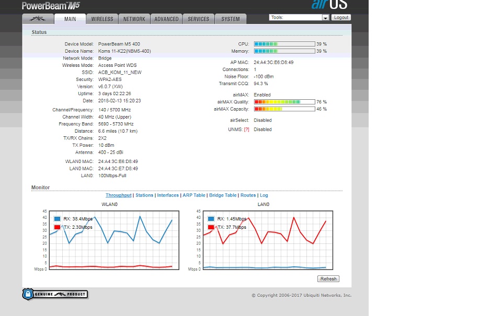Image resolution: width=502 pixels, height=316 pixels.
Task: Click the TX/RX Chains value 2X2
Action: click(102, 138)
